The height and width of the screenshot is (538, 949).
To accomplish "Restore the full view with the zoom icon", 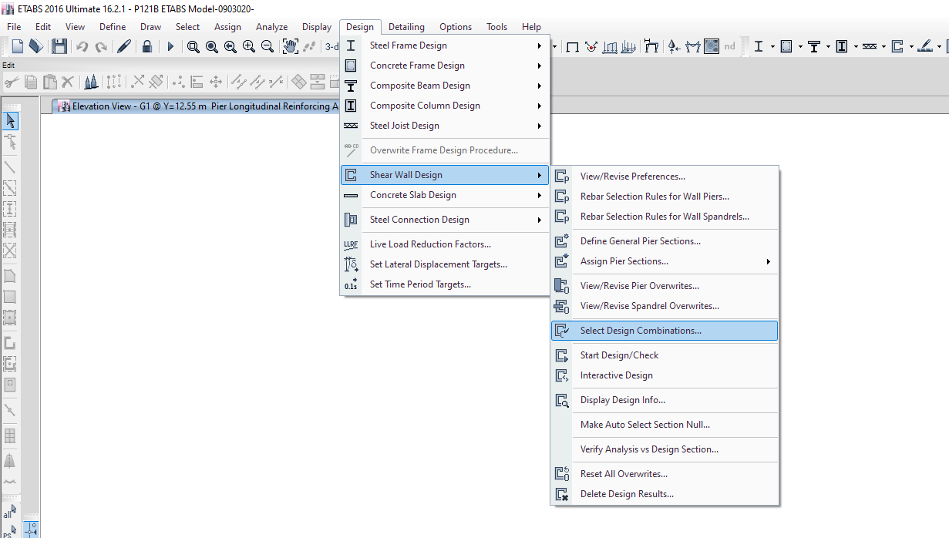I will pyautogui.click(x=212, y=46).
